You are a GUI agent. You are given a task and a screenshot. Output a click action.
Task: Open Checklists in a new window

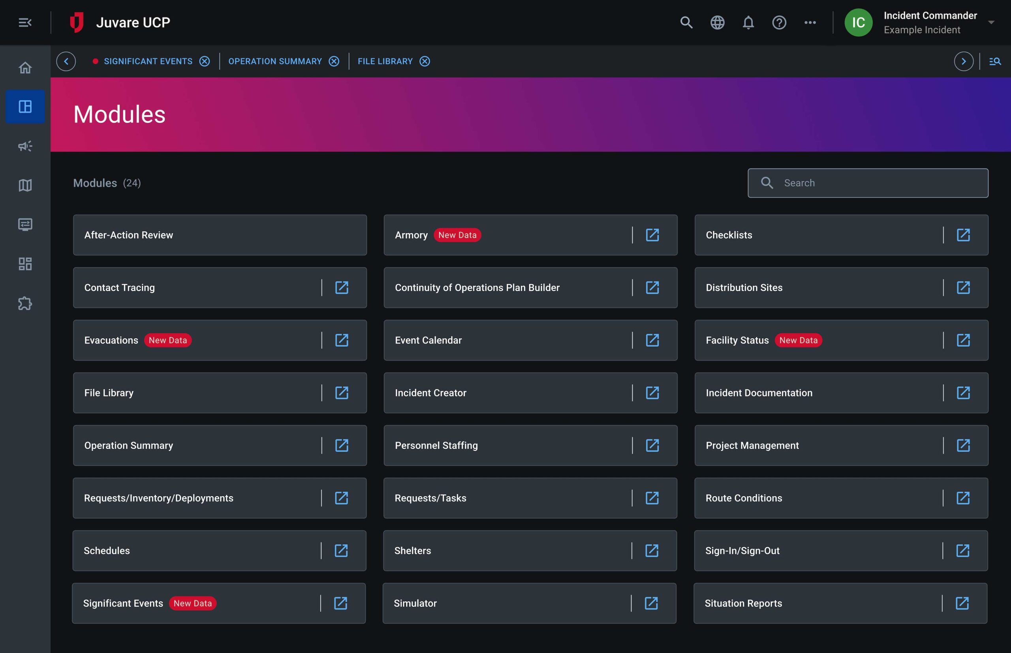tap(963, 235)
